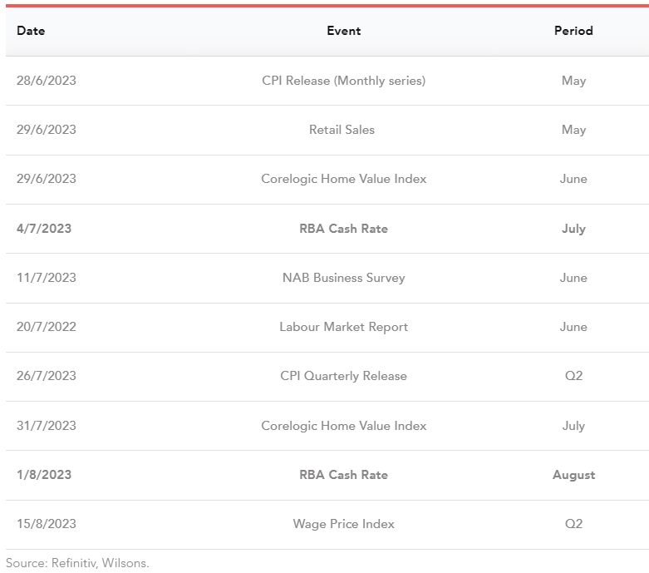
Task: Click the Source: Refinitiv, Wilsons footnote
Action: pos(77,563)
